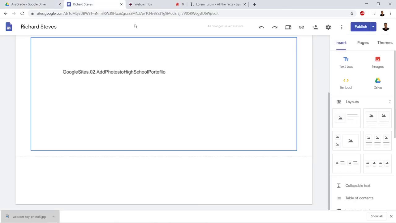Bookmark this page with the star icon
The height and width of the screenshot is (223, 396).
pyautogui.click(x=352, y=13)
